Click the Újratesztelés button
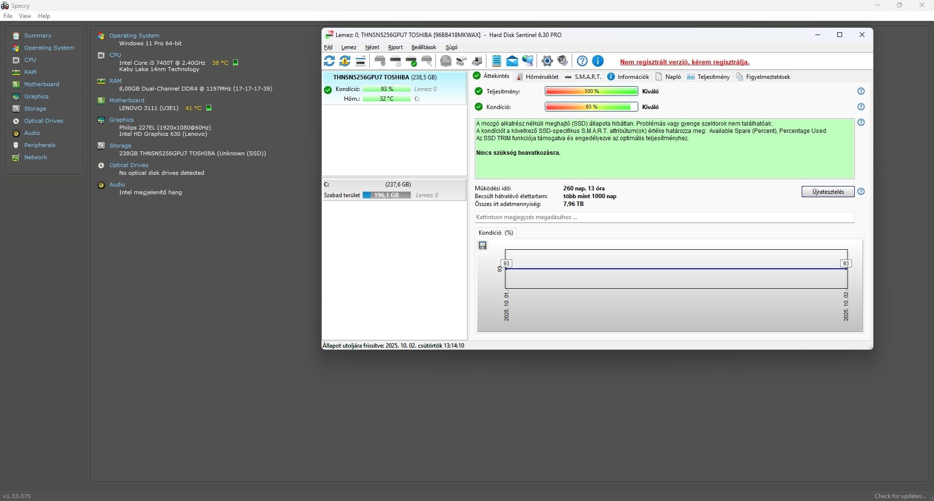 (x=828, y=191)
